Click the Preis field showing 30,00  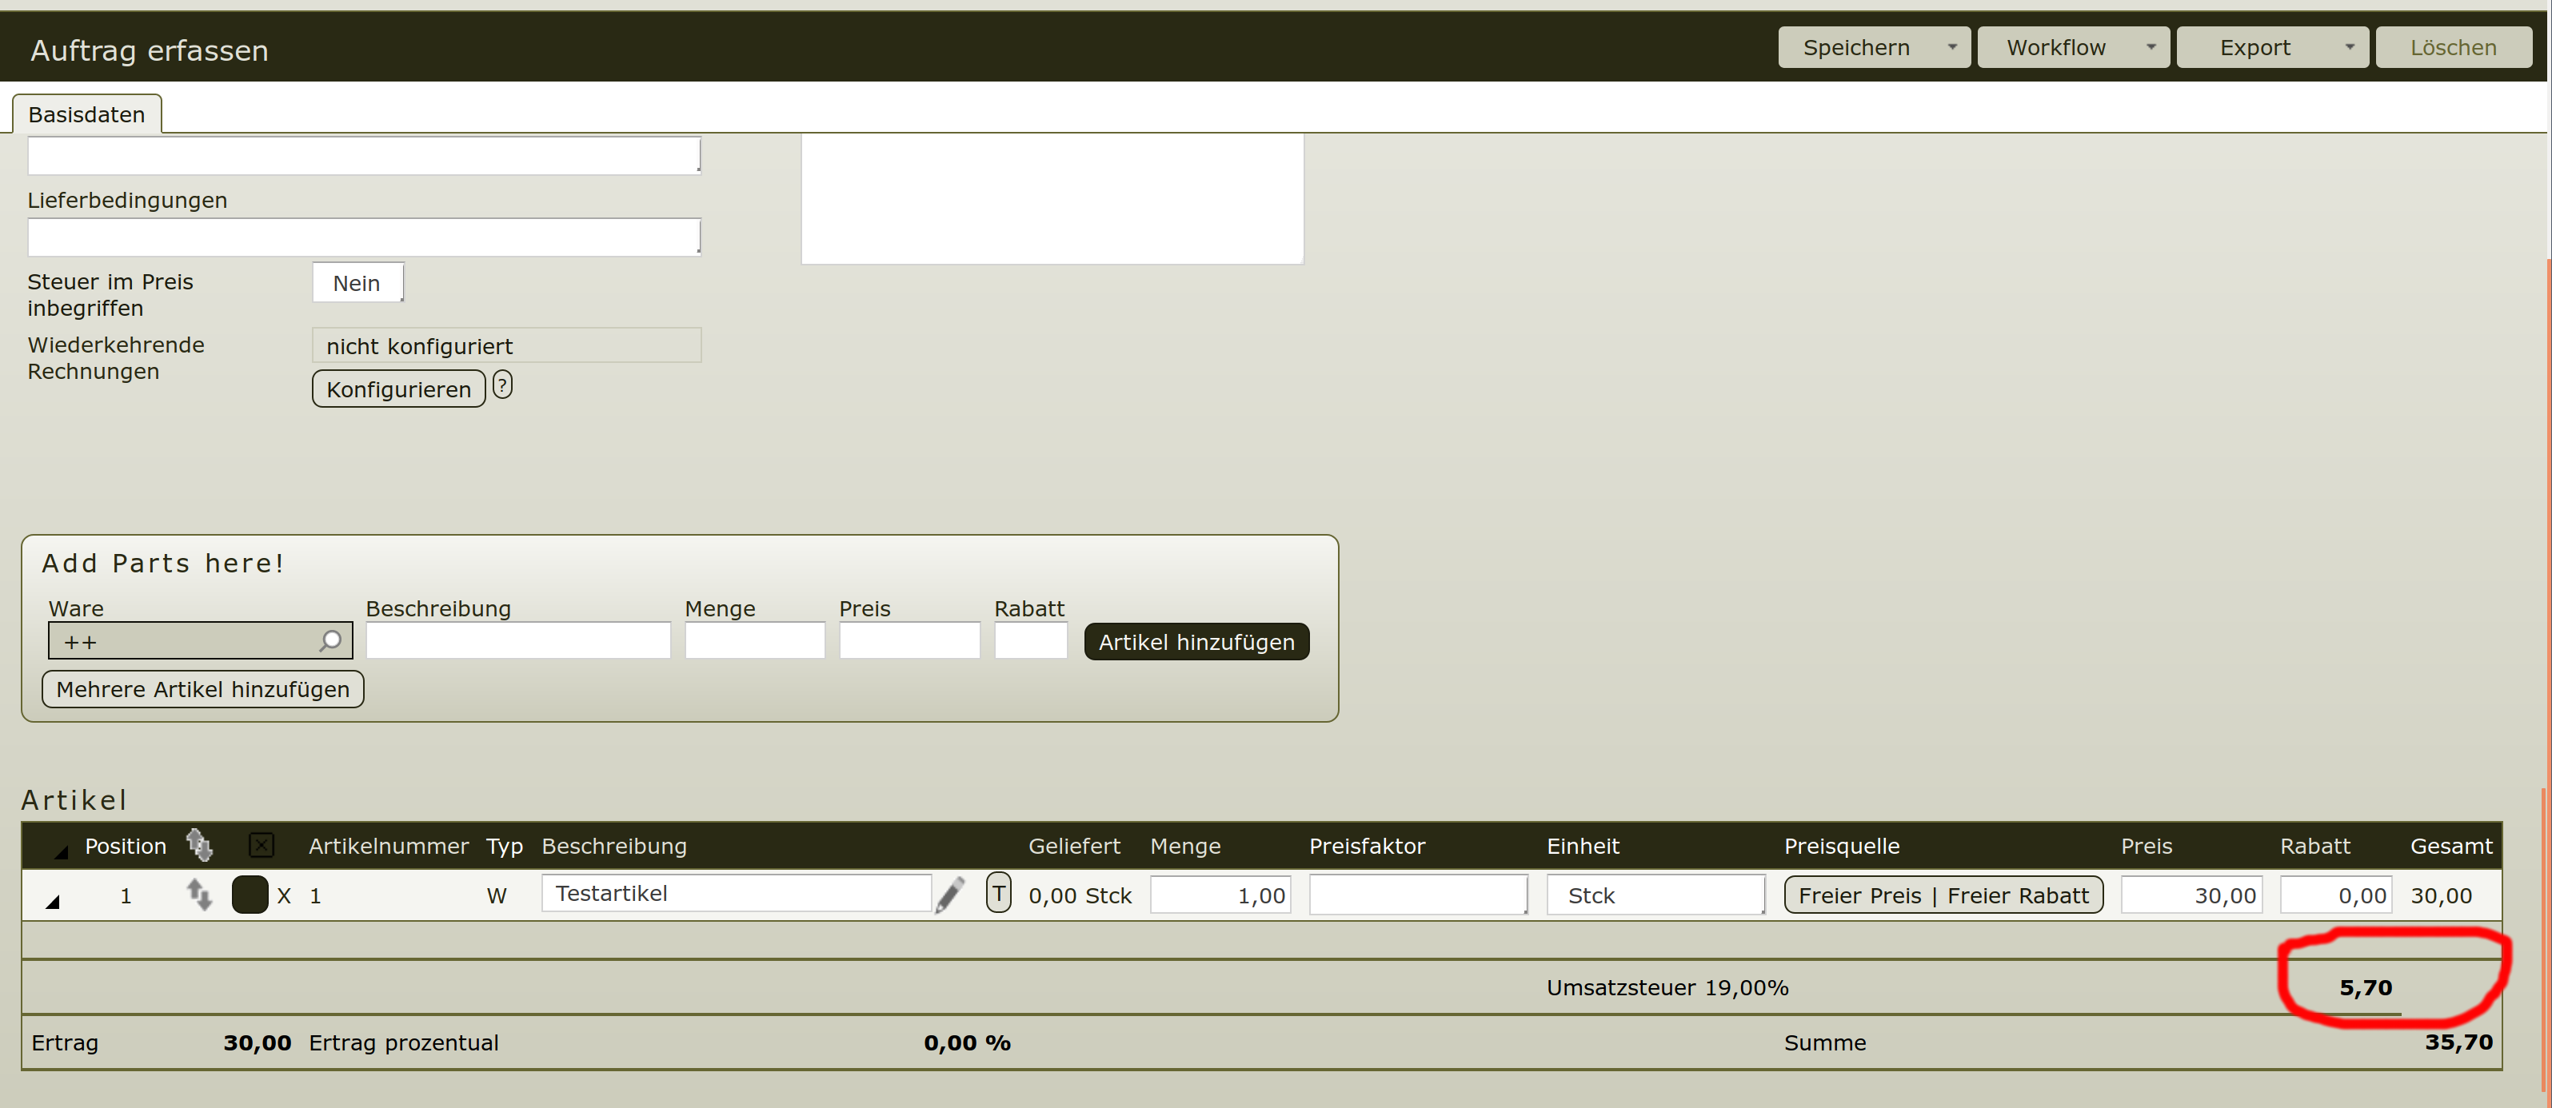pyautogui.click(x=2191, y=895)
